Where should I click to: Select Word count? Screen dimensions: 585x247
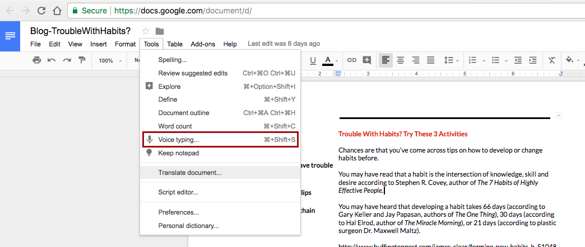point(220,126)
